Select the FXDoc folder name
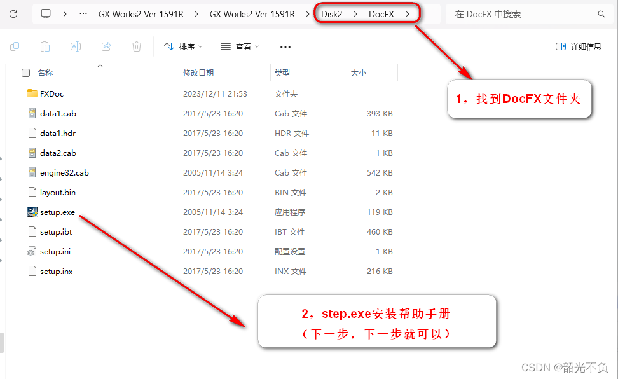 pos(52,94)
